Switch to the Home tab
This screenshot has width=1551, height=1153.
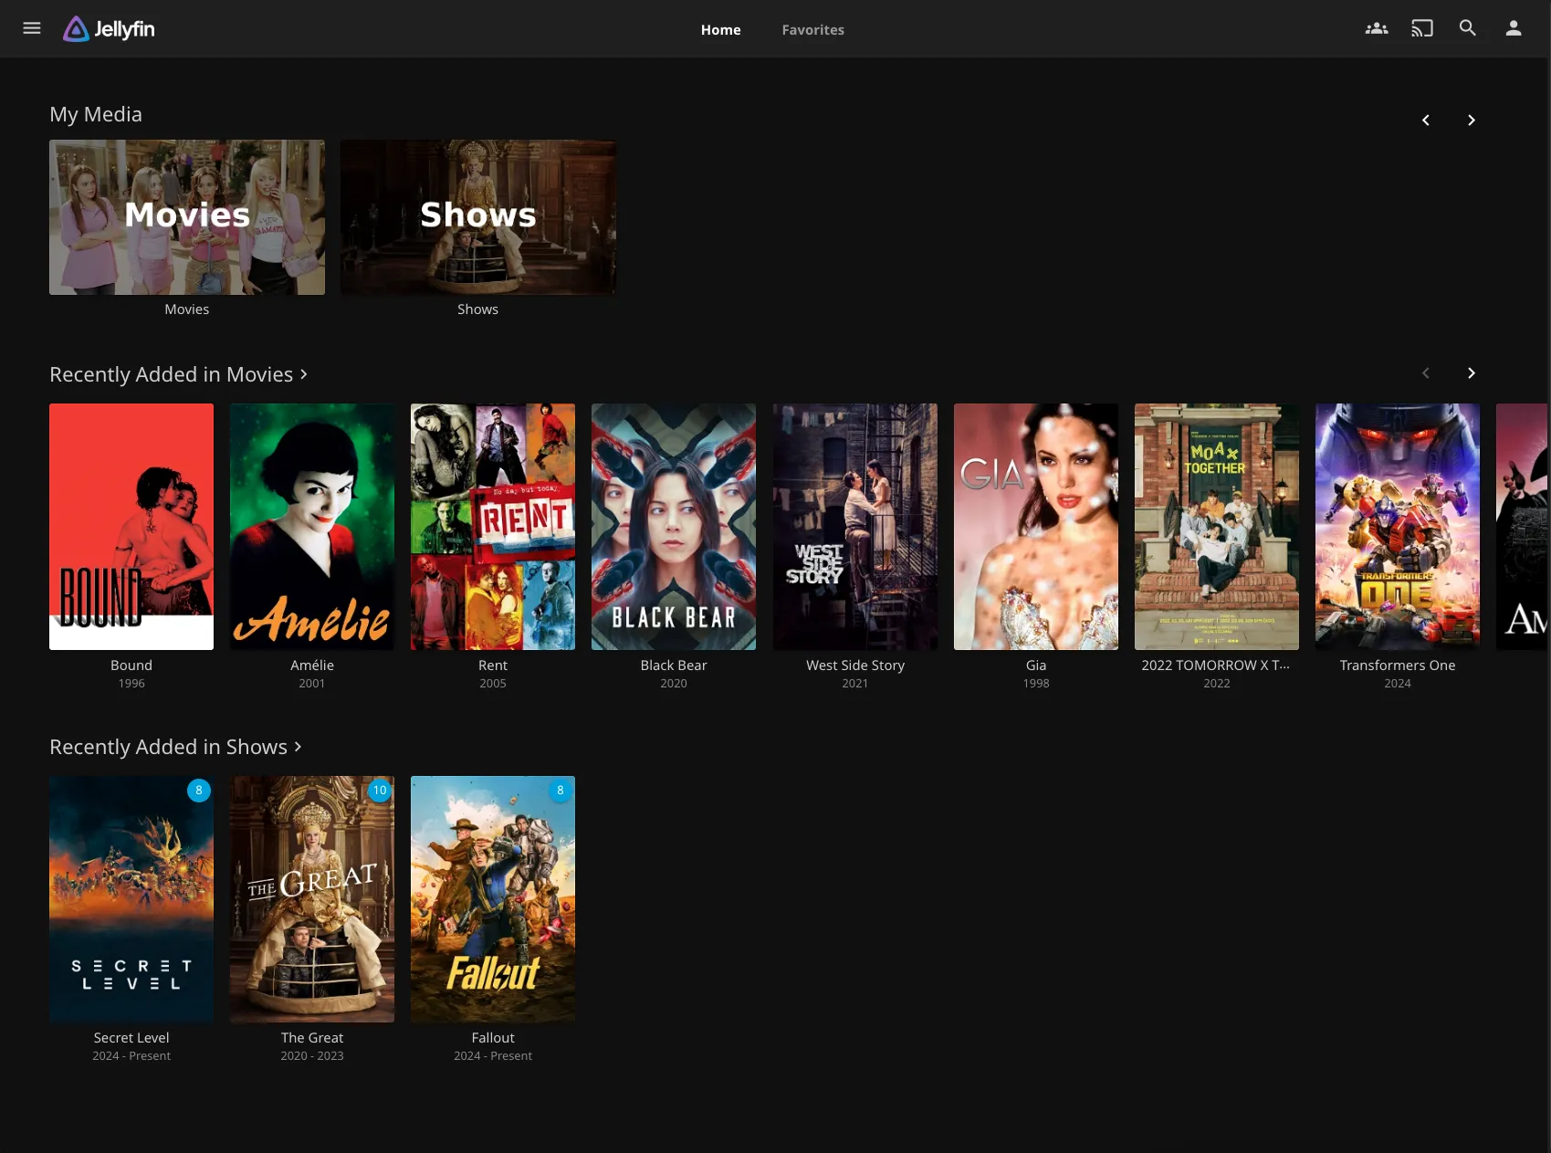tap(721, 30)
